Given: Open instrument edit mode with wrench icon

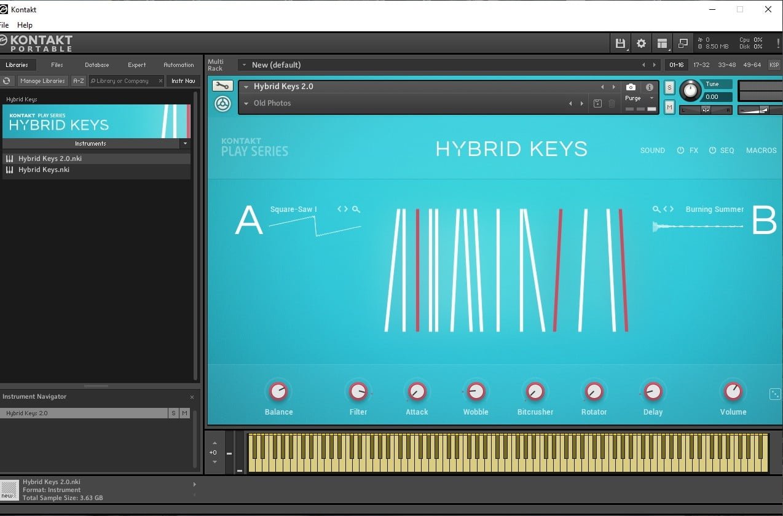Looking at the screenshot, I should (222, 86).
